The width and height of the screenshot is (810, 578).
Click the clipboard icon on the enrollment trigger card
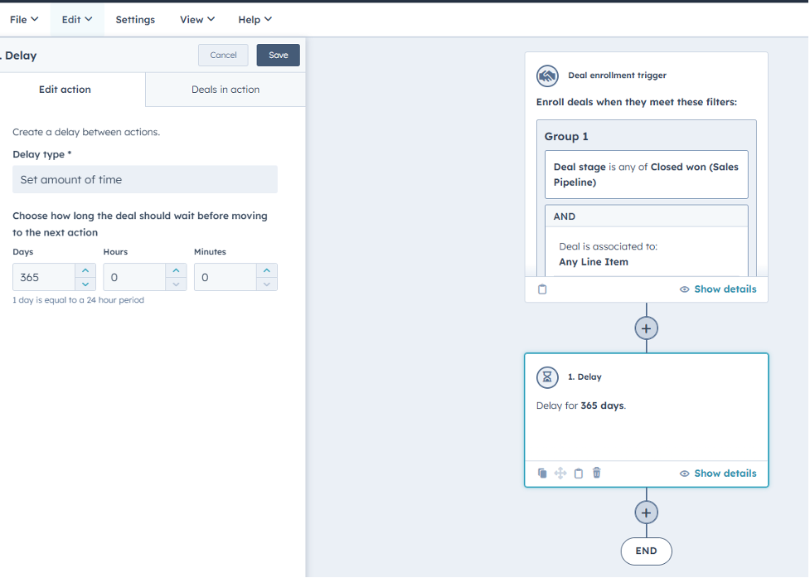[x=542, y=289]
